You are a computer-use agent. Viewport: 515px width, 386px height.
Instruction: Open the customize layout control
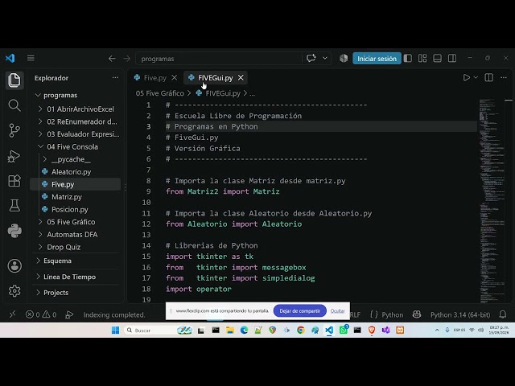(x=422, y=58)
